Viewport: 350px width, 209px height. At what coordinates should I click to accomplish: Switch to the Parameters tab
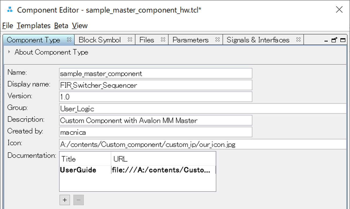tap(191, 39)
